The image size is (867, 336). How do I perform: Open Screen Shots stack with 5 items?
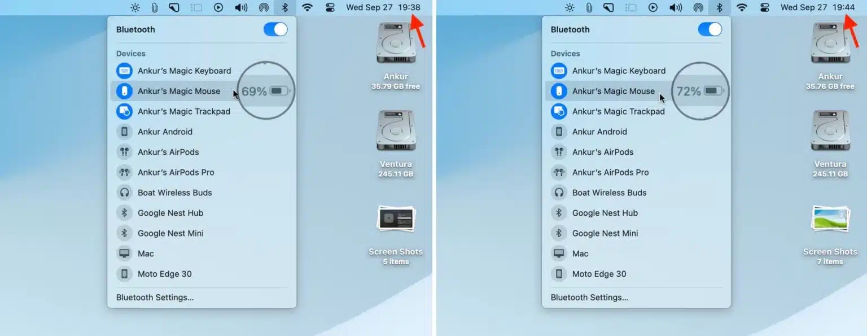tap(396, 234)
